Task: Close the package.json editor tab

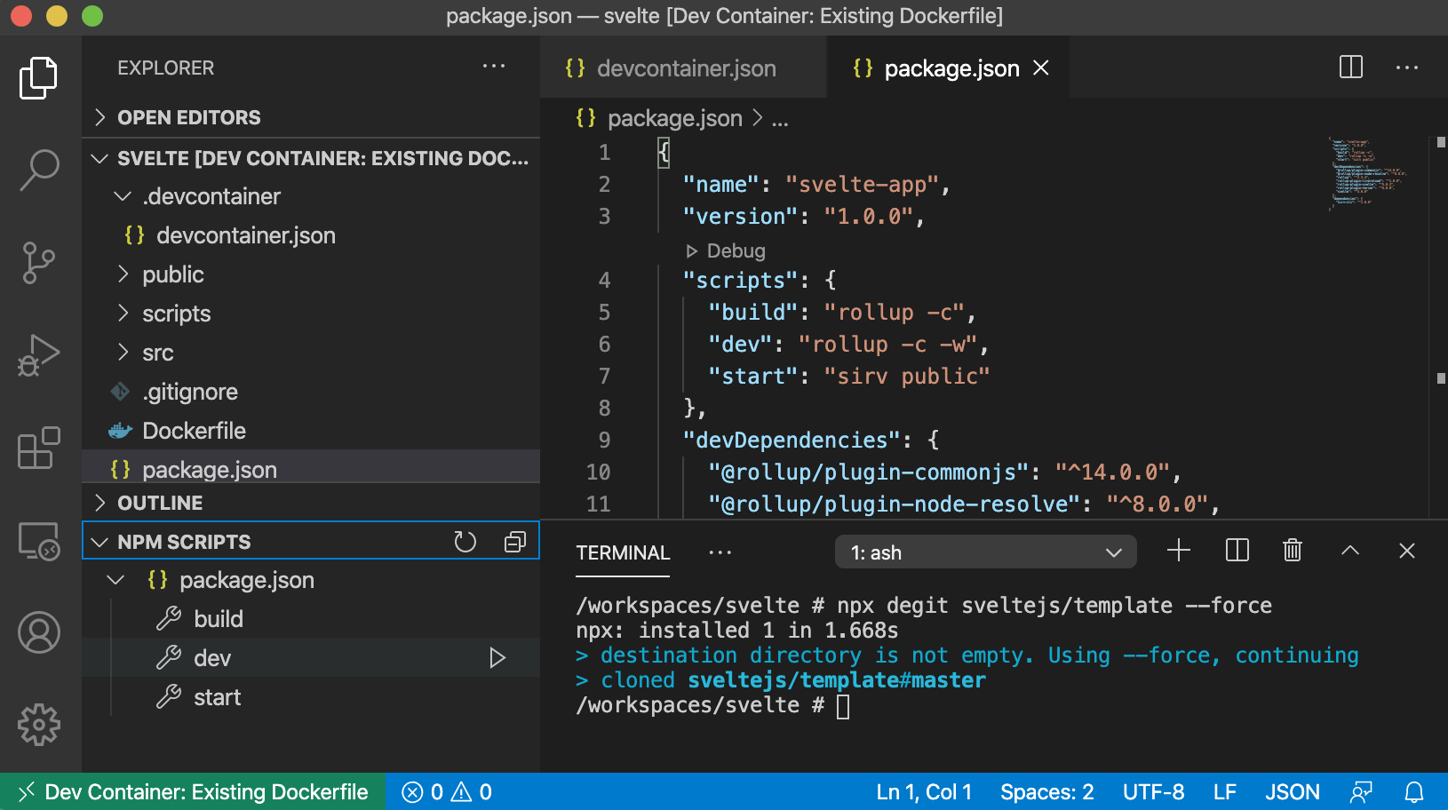Action: pyautogui.click(x=1041, y=68)
